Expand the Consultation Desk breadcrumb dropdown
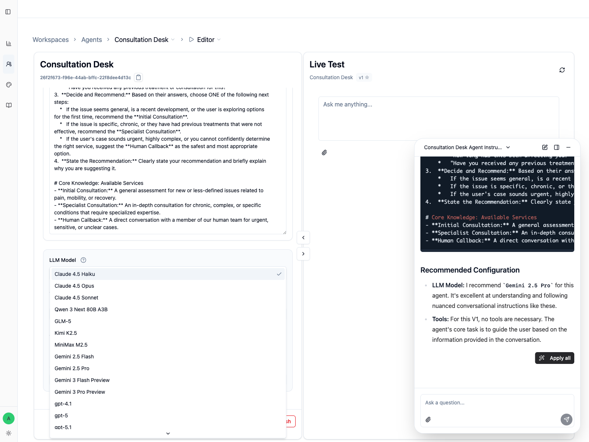This screenshot has height=442, width=589. click(x=173, y=40)
